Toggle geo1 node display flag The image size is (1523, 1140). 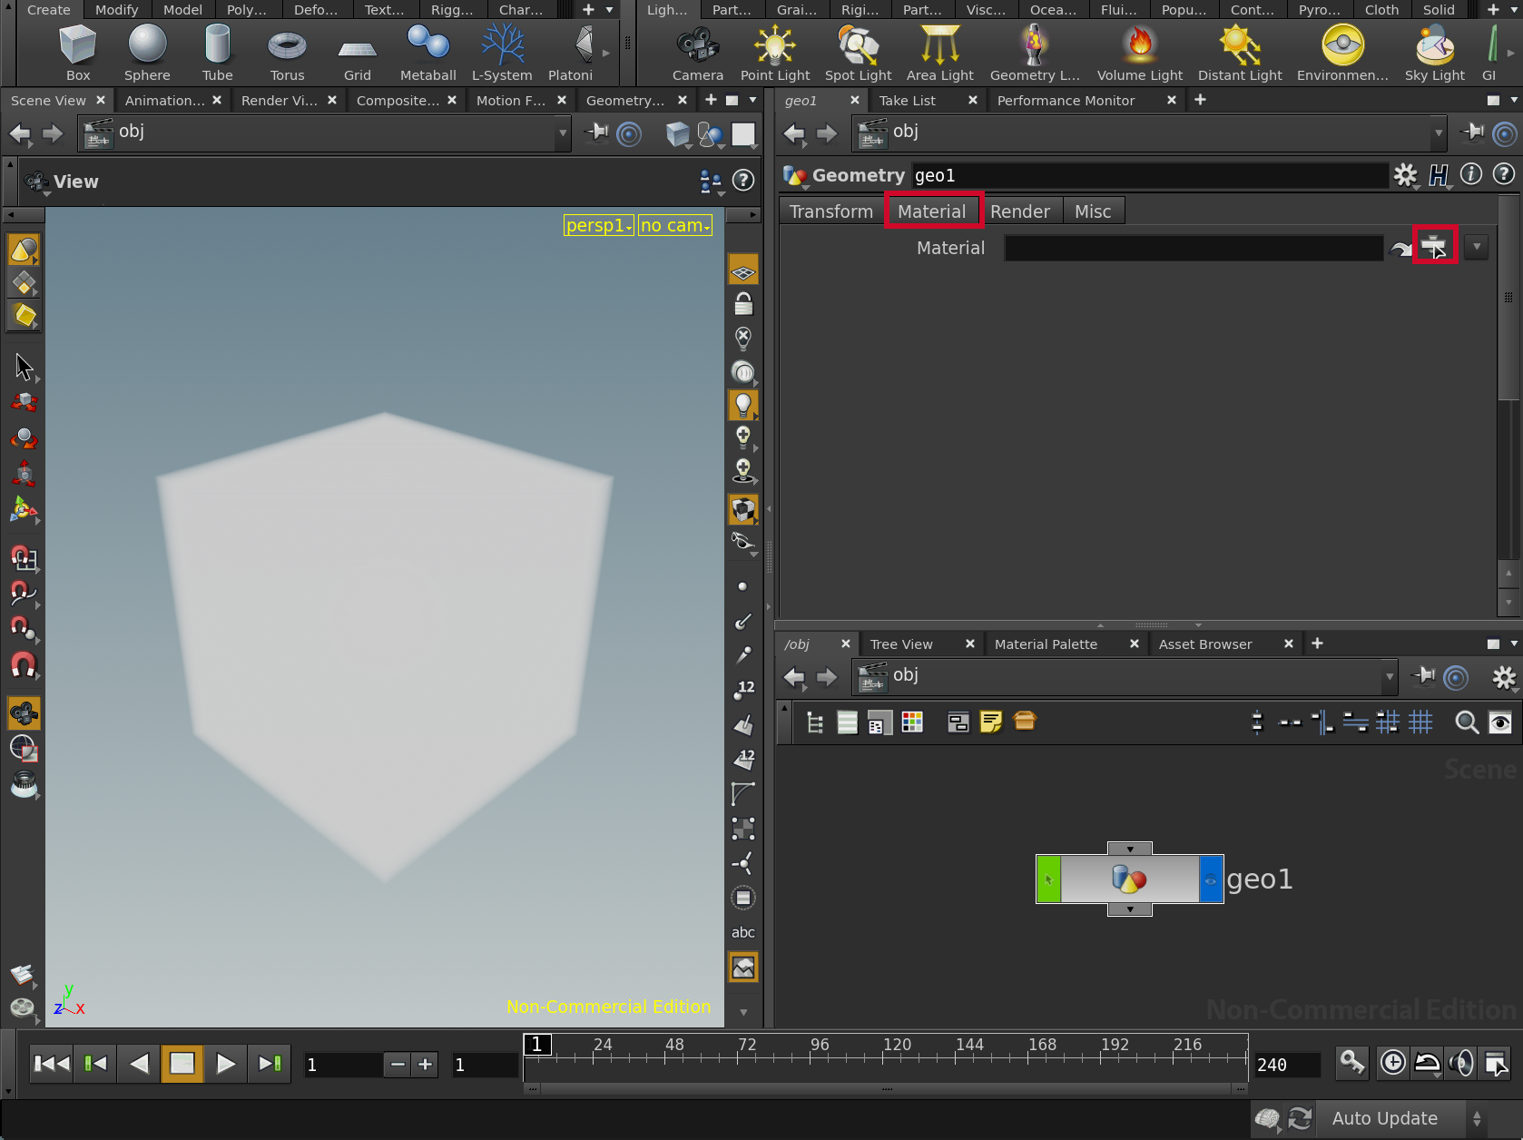(1211, 880)
